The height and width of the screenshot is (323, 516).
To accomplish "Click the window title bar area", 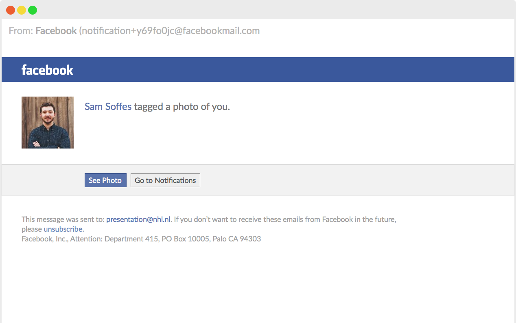I will click(x=258, y=10).
